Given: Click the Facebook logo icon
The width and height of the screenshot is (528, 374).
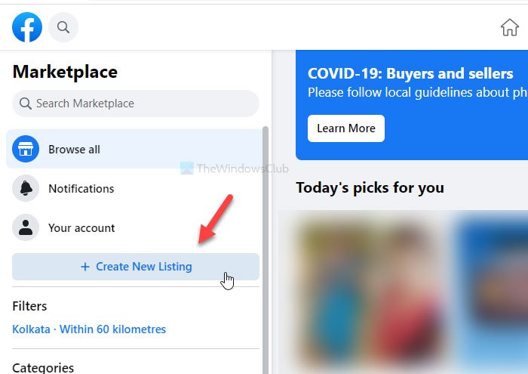Looking at the screenshot, I should (27, 28).
